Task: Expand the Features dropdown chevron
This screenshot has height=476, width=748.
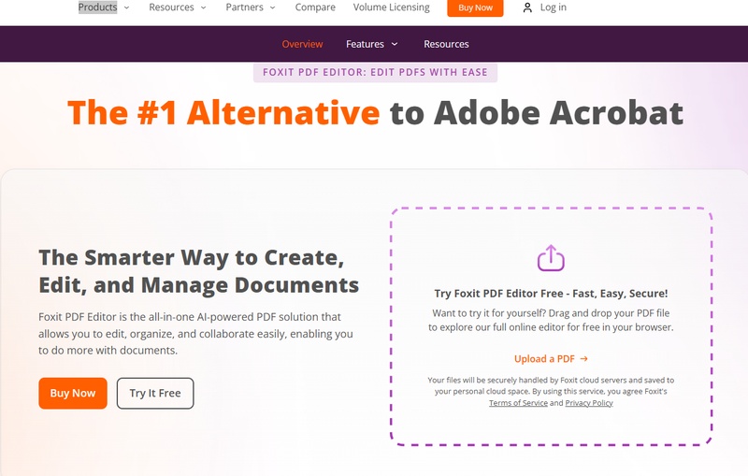Action: click(395, 44)
